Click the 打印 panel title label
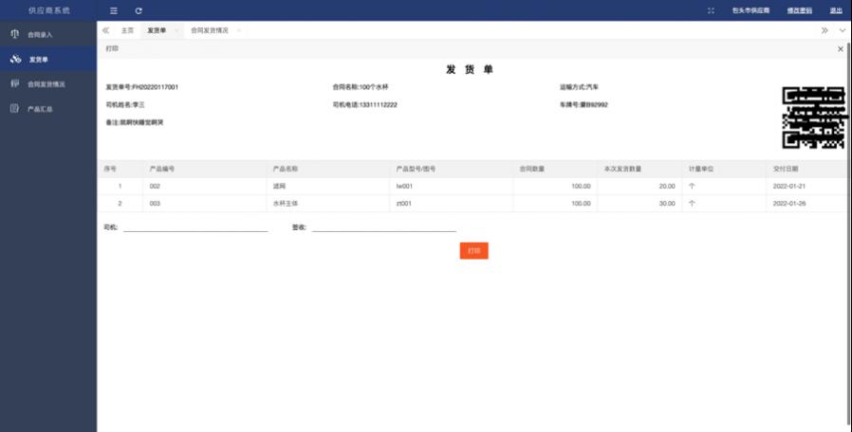Image resolution: width=852 pixels, height=432 pixels. [112, 49]
